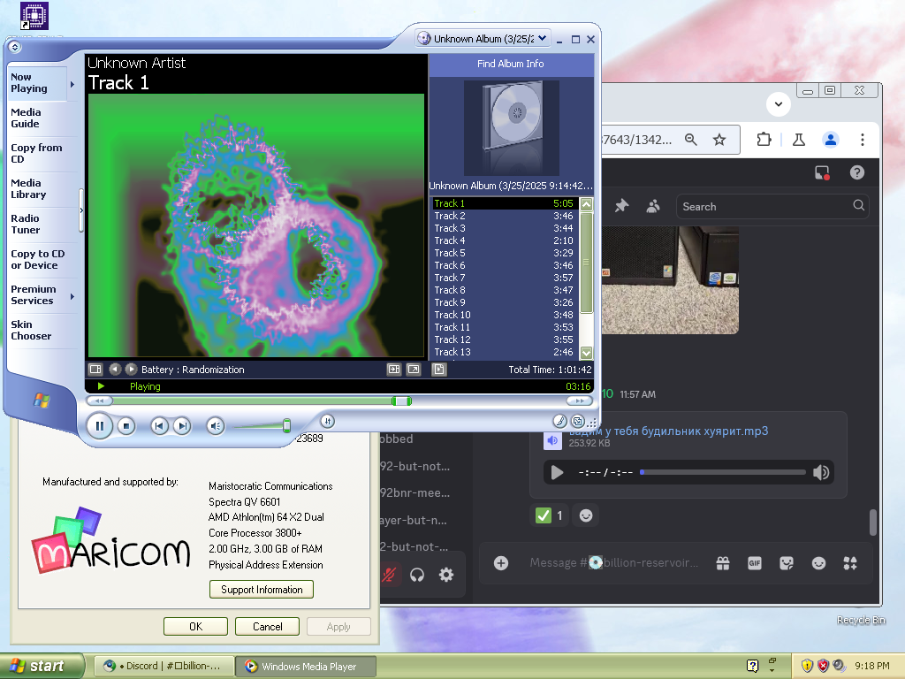Click the Support Information button

point(262,590)
